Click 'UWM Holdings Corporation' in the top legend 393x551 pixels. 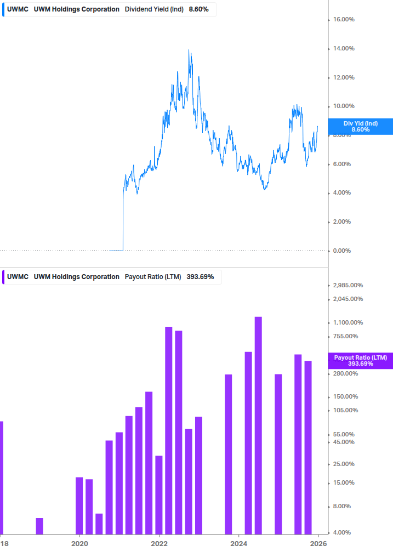77,9
